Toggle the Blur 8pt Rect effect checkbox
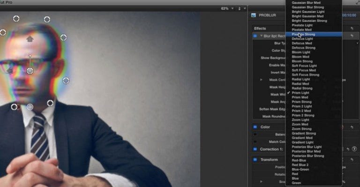This screenshot has height=187, width=360. click(255, 36)
